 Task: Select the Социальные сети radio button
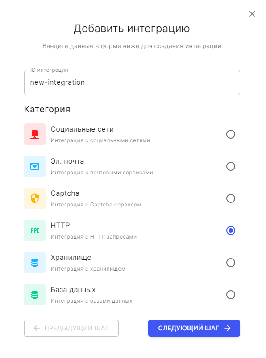(x=231, y=134)
